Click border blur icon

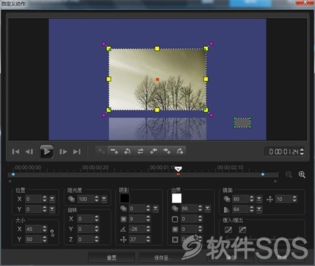175,229
